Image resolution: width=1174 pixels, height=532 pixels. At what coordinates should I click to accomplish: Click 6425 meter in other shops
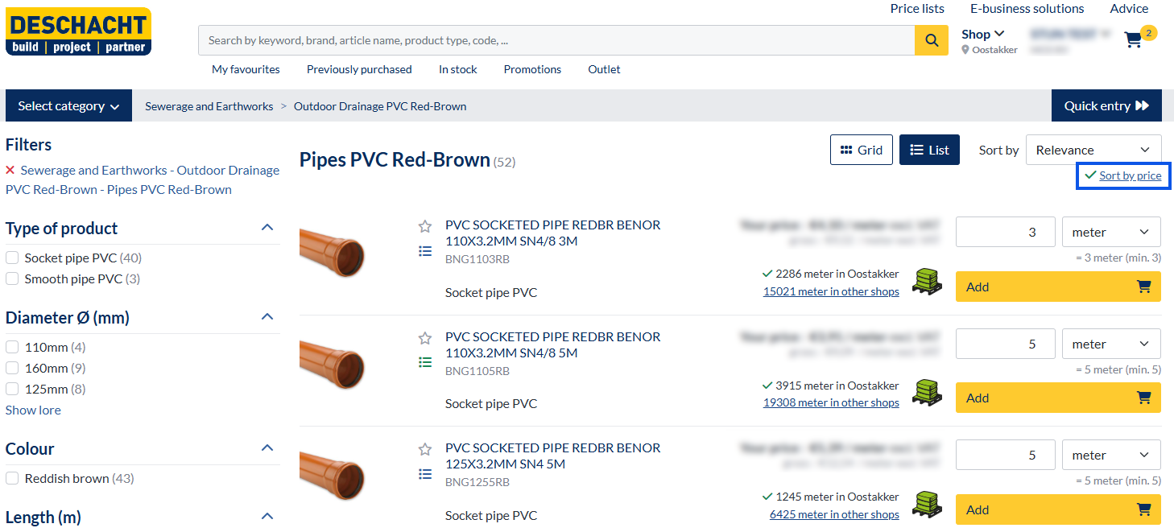[834, 514]
